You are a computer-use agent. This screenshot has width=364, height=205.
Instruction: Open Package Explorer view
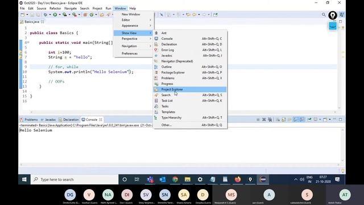190,72
